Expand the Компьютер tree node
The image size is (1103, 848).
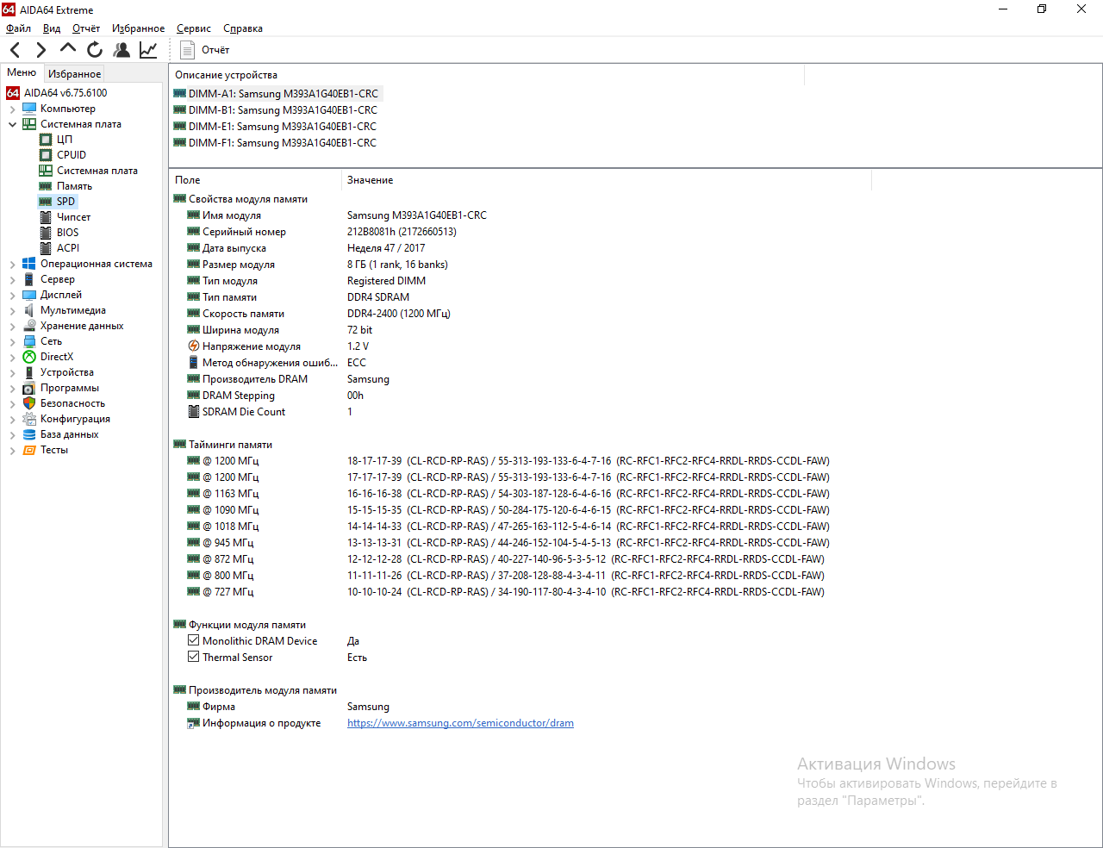pyautogui.click(x=12, y=109)
